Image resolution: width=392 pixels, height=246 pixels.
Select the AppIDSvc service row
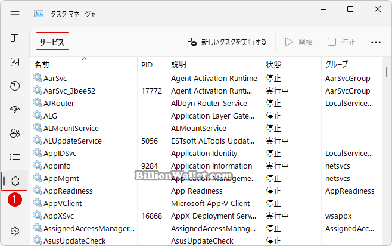pyautogui.click(x=206, y=153)
